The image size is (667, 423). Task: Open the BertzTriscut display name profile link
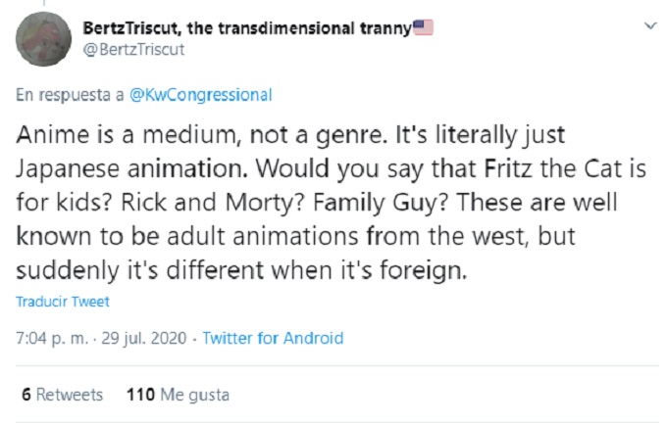[246, 28]
